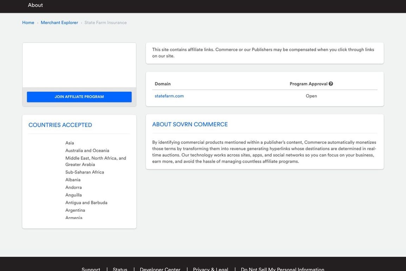Choose Sub-Saharan Africa from countries accepted

(85, 172)
